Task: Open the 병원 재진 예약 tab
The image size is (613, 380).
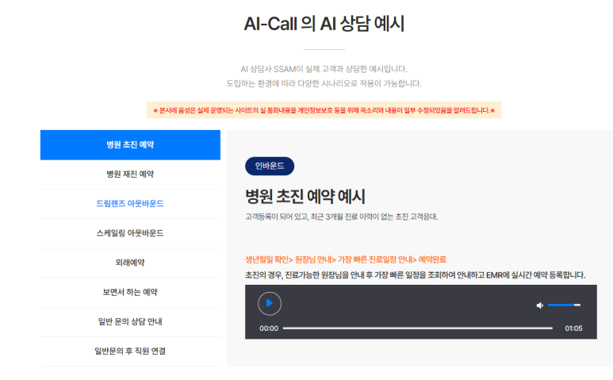Action: click(x=130, y=175)
